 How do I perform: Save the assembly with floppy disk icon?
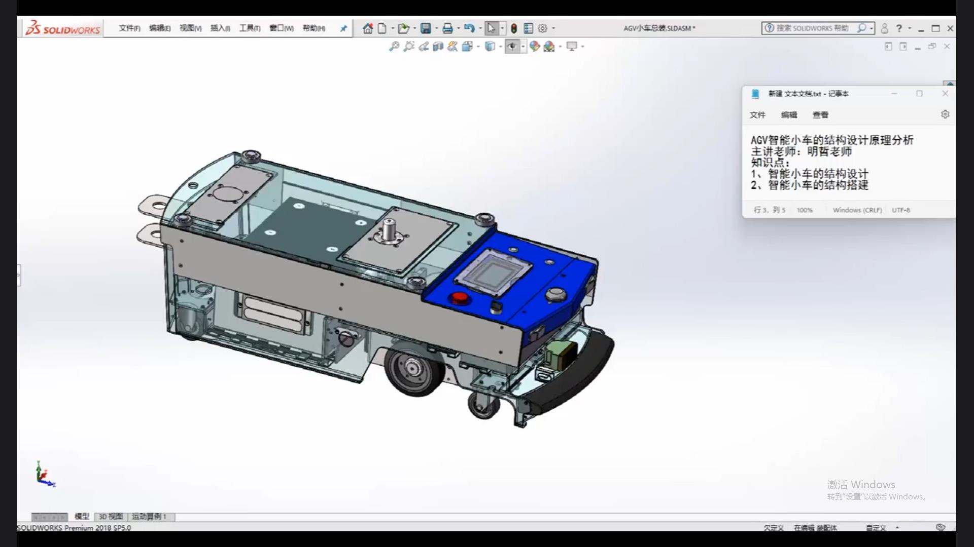tap(426, 28)
